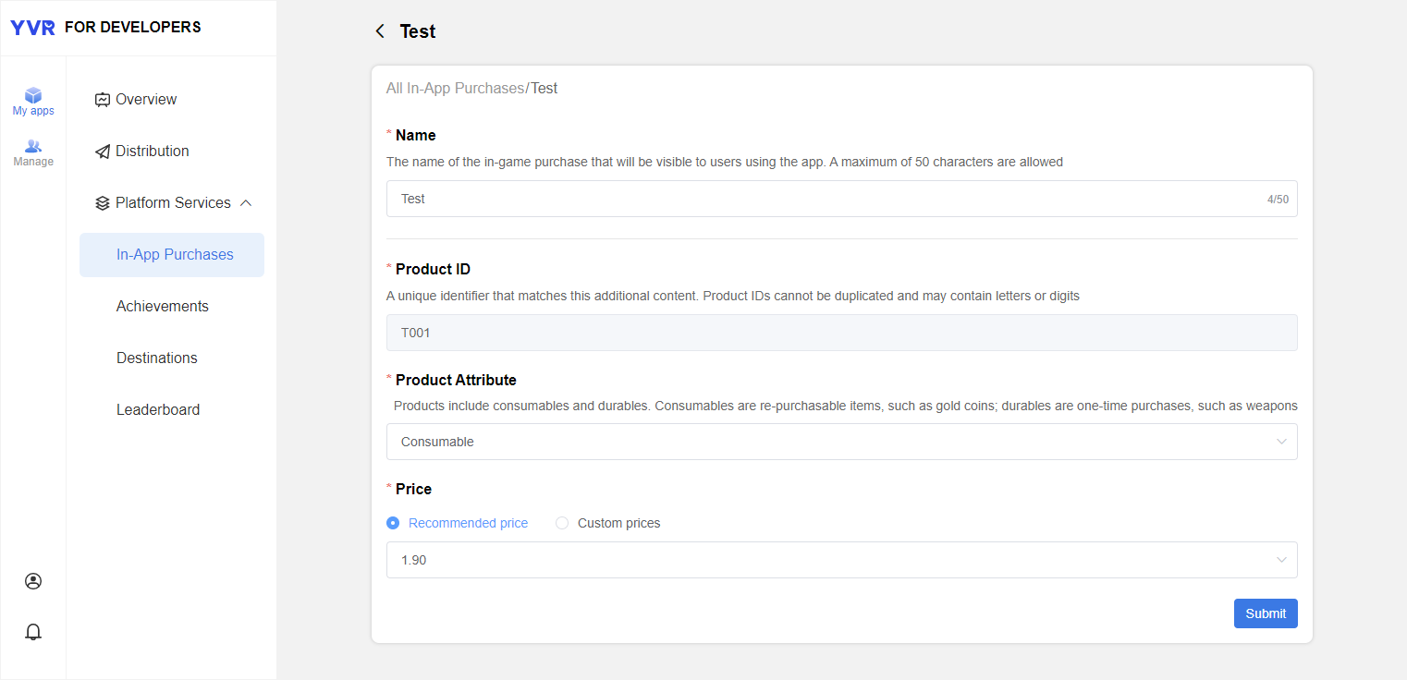The height and width of the screenshot is (680, 1407).
Task: Select the Recommended price radio button
Action: click(x=393, y=523)
